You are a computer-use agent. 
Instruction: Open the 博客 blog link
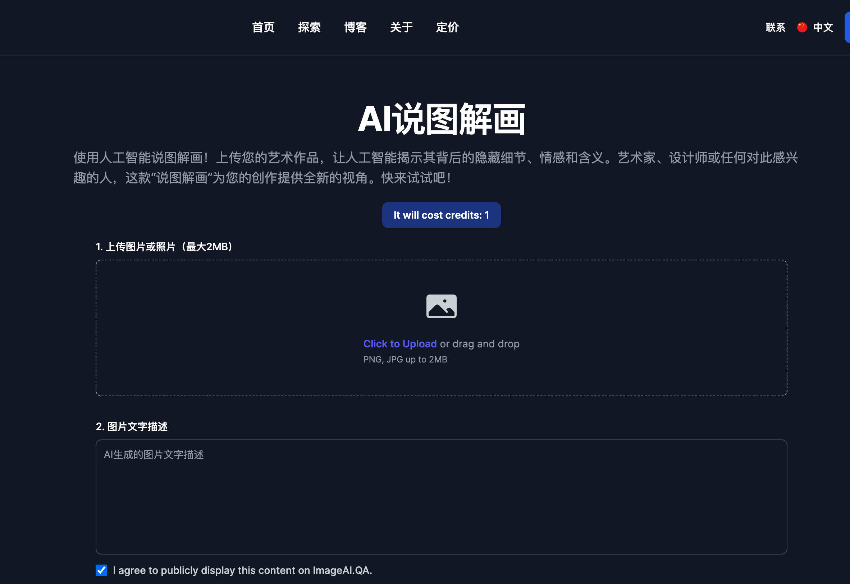pos(355,27)
